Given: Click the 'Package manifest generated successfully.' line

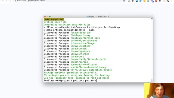Looking at the screenshot, I should (70, 73).
